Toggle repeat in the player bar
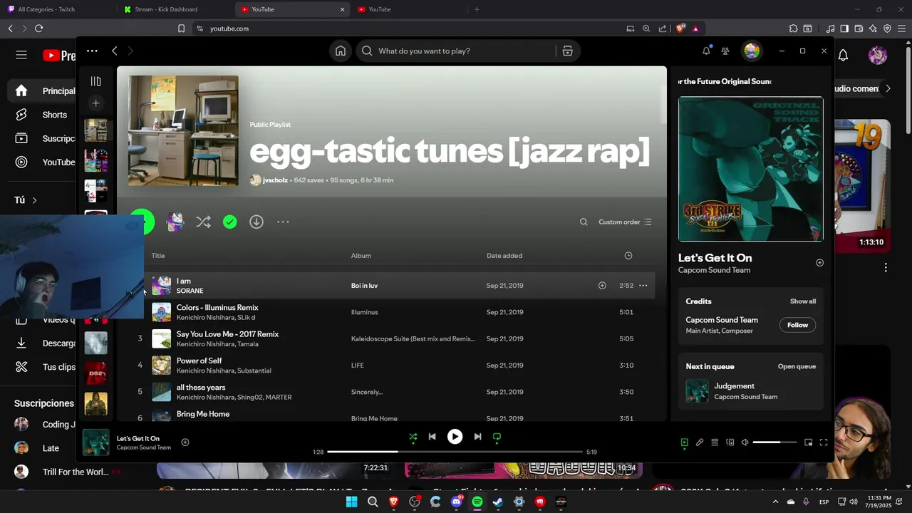This screenshot has height=513, width=912. click(x=497, y=437)
